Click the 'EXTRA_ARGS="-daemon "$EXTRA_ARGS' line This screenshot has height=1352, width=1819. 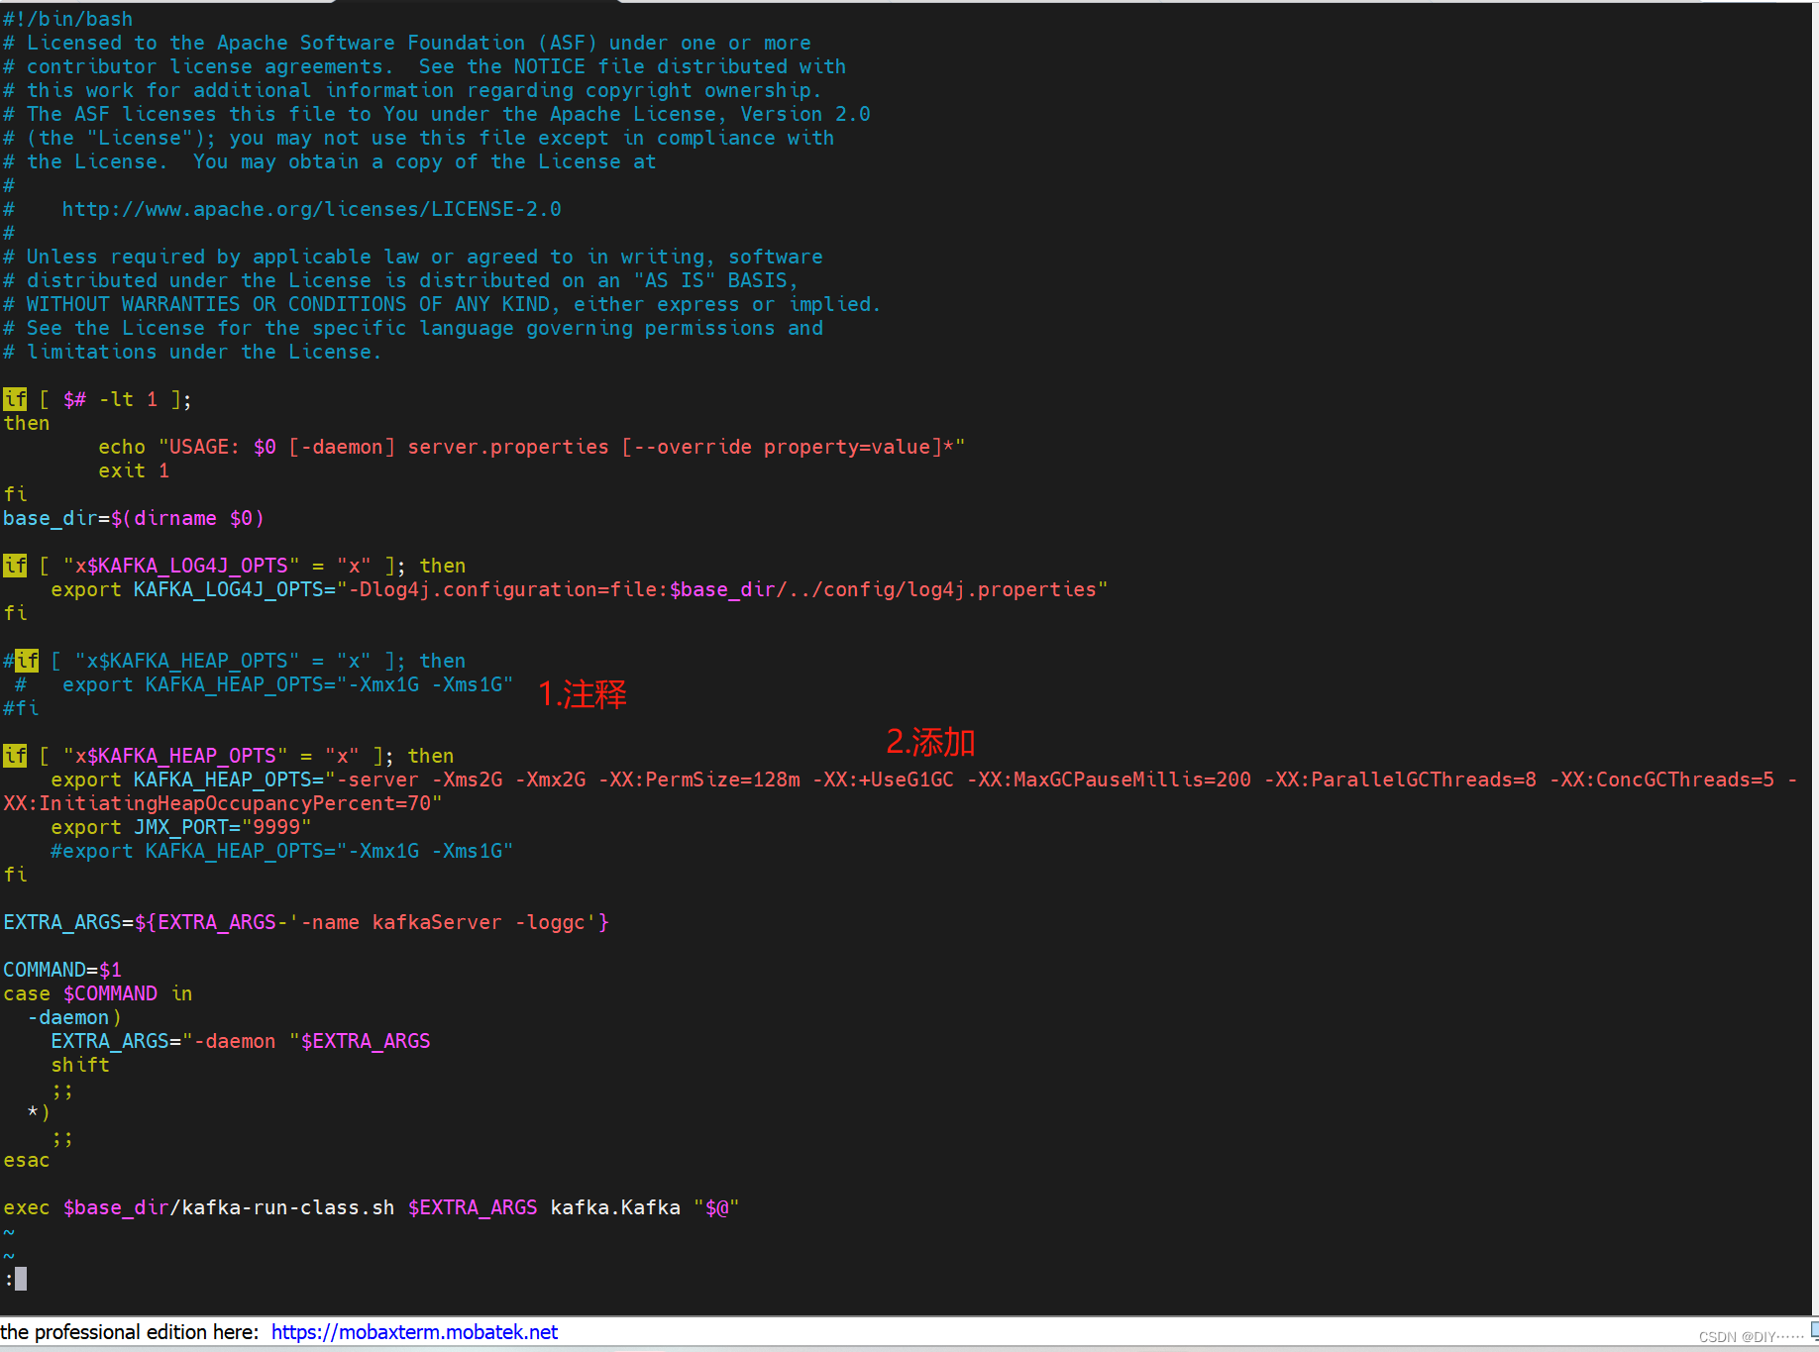(x=241, y=1041)
